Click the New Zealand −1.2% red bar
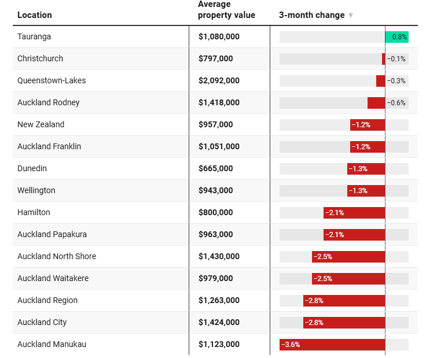Viewport: 426px width, 358px height. (x=368, y=124)
